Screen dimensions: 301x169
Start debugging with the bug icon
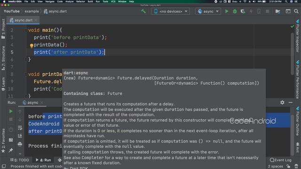pos(235,11)
